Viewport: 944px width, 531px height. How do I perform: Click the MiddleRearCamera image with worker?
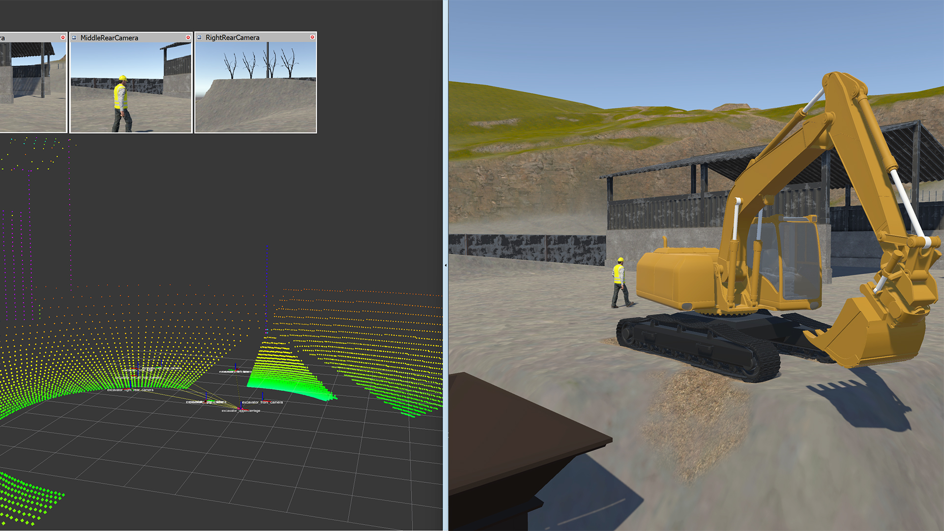131,87
